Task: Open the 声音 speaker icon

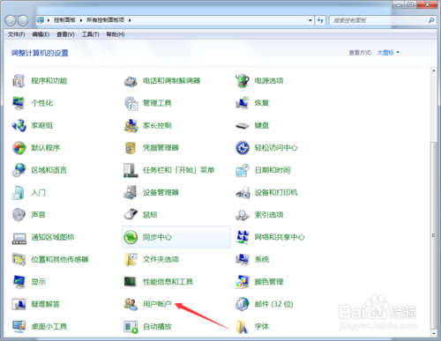Action: [x=19, y=215]
